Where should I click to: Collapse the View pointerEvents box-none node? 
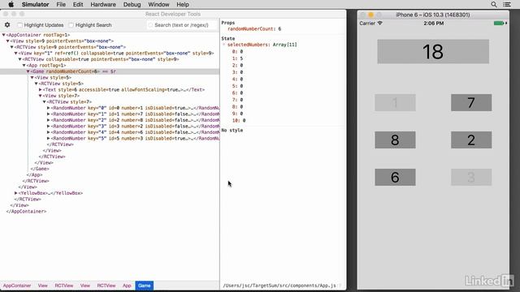point(7,41)
